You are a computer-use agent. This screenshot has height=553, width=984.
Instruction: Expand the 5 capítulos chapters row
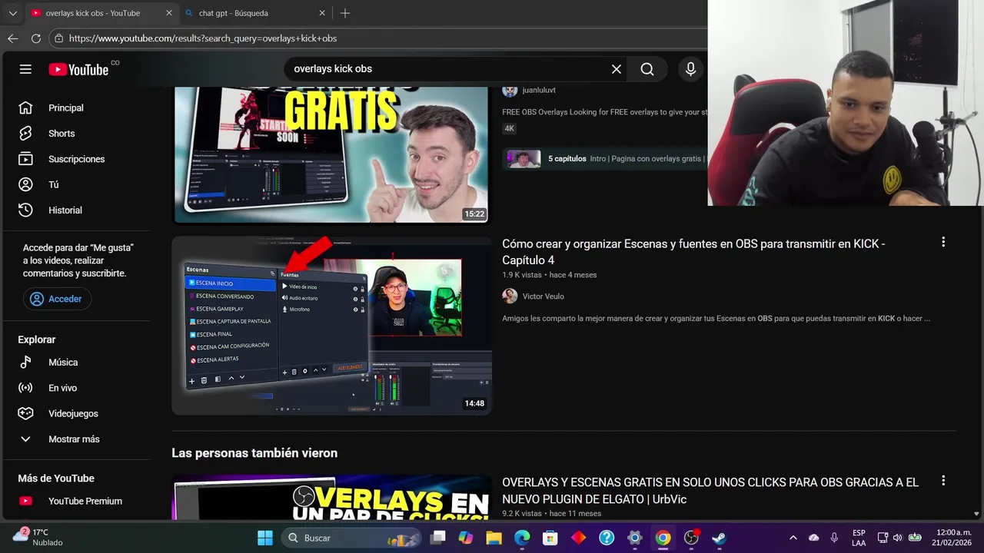pos(605,159)
